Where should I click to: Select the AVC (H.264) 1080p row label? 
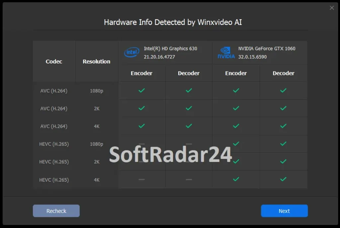pos(54,91)
